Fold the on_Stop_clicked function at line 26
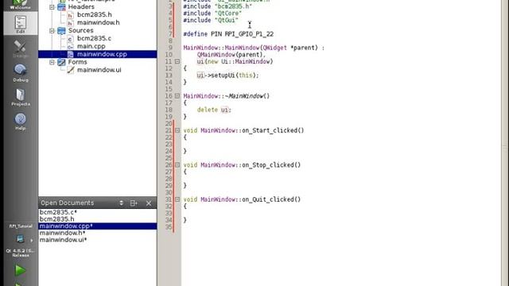 coord(177,165)
